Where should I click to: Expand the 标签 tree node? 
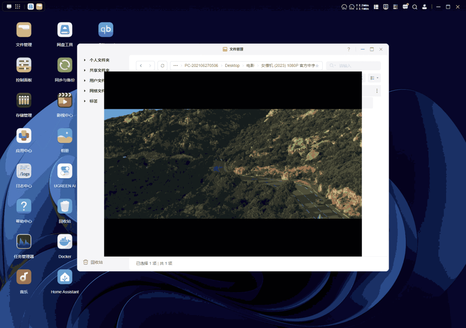tap(85, 101)
